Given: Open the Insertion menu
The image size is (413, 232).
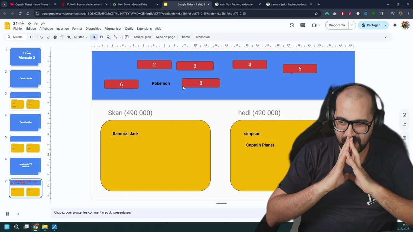Looking at the screenshot, I should click(63, 29).
